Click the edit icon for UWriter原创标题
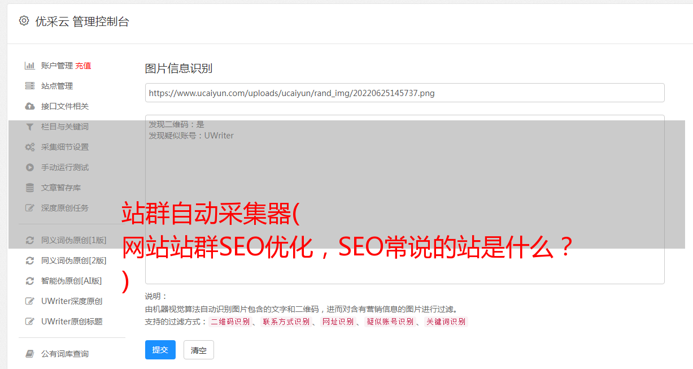Screen dimensions: 693x369 (30, 322)
